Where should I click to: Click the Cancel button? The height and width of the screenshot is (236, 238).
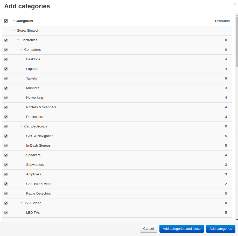(x=149, y=229)
